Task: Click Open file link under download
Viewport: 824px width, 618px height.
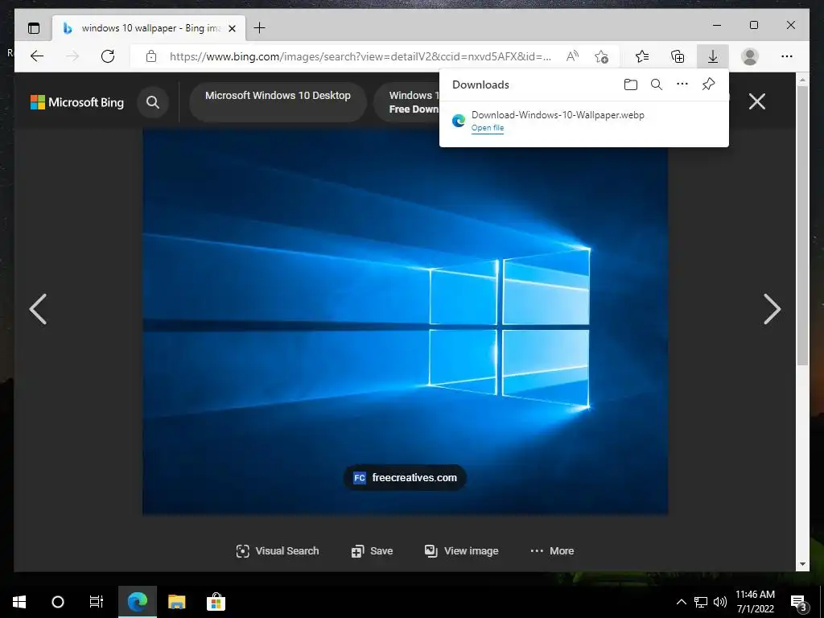Action: [488, 128]
